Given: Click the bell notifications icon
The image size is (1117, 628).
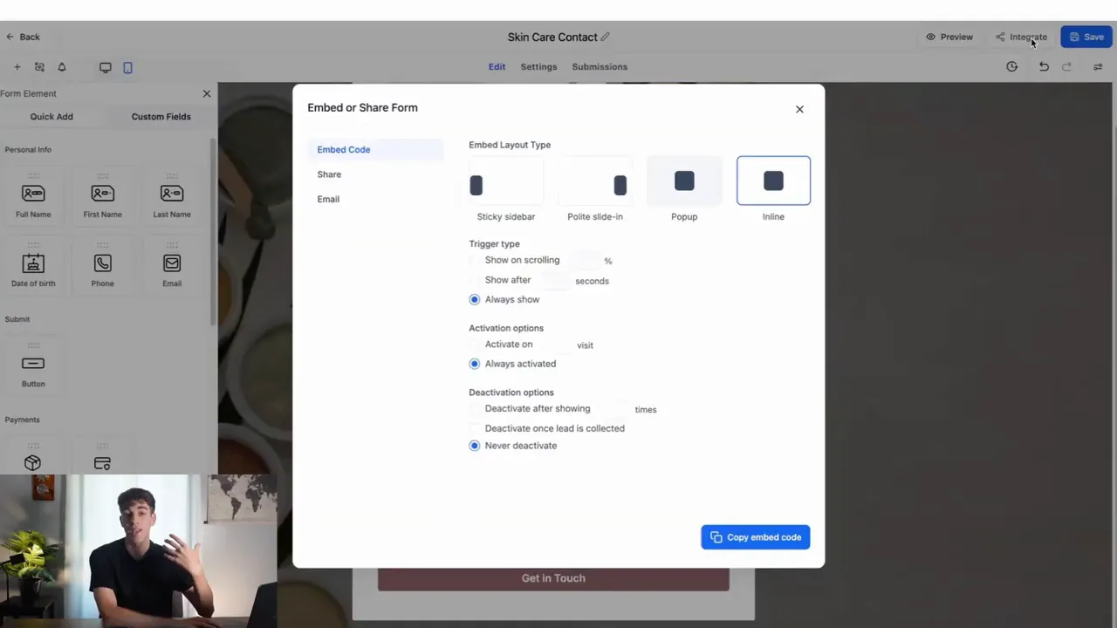Looking at the screenshot, I should 62,67.
